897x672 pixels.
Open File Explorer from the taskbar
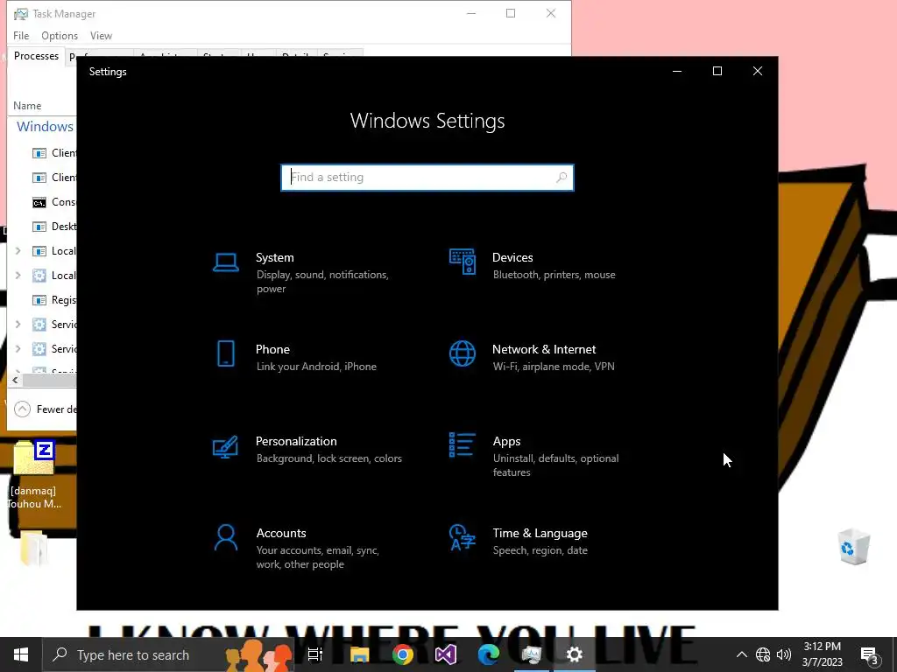click(360, 654)
